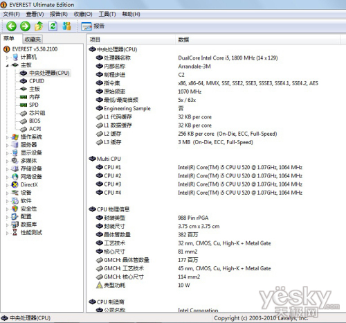This screenshot has width=346, height=323.
Task: Open the 帮助(H) menu
Action: click(131, 14)
